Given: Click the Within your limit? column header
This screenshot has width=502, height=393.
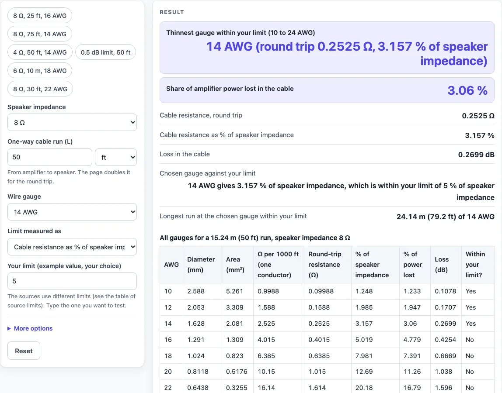Looking at the screenshot, I should pyautogui.click(x=478, y=265).
